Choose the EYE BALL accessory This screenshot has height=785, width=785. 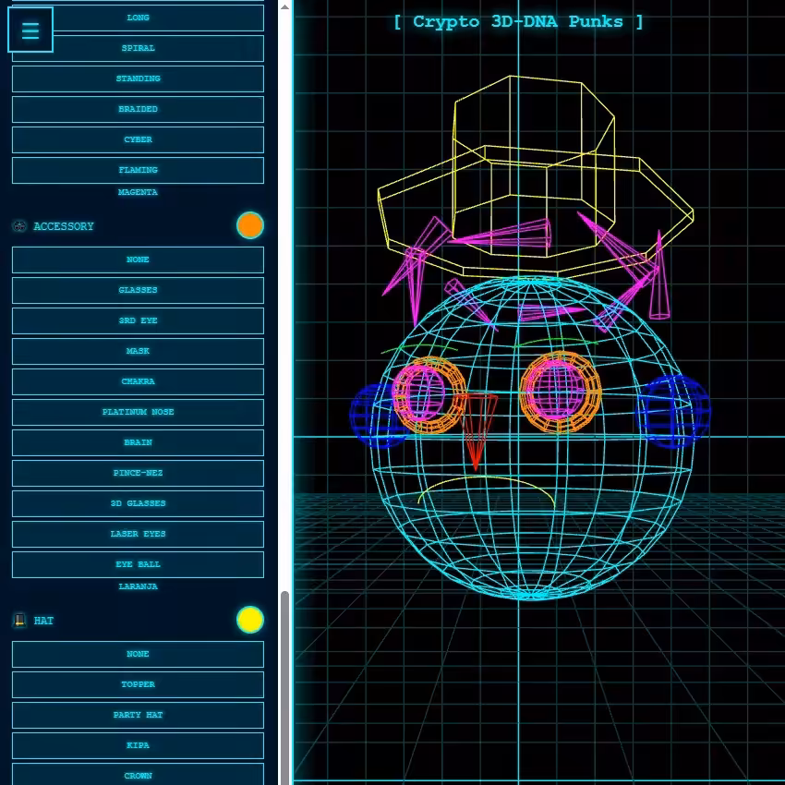click(x=138, y=564)
